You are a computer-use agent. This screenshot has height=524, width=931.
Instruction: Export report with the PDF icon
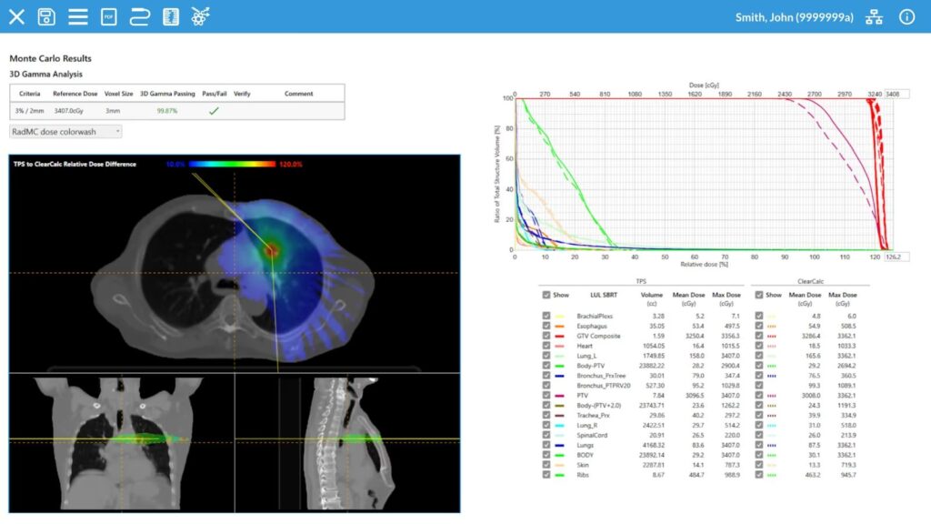point(108,16)
